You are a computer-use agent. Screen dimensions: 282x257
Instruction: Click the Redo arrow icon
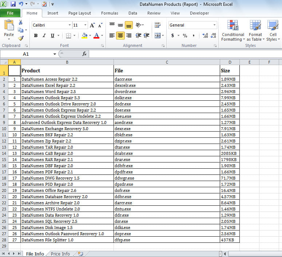pyautogui.click(x=32, y=4)
